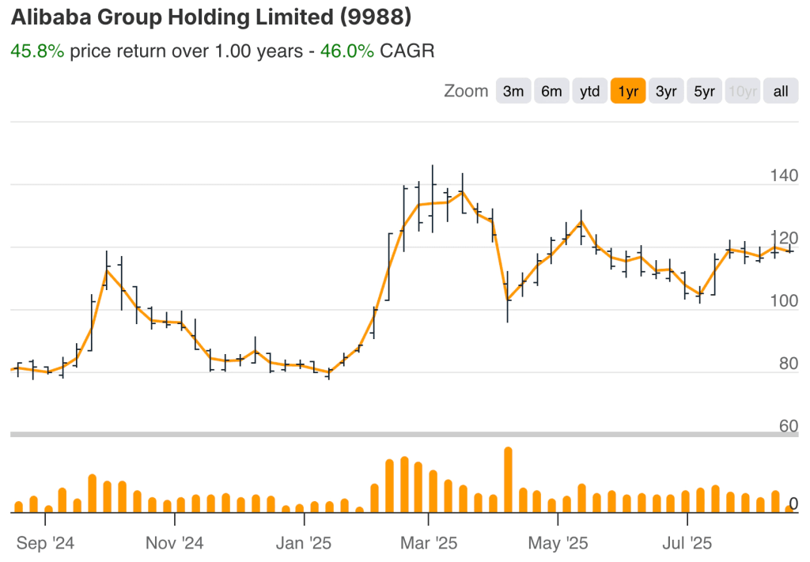Change zoom range to 3yr
Viewport: 810px width, 562px height.
666,91
